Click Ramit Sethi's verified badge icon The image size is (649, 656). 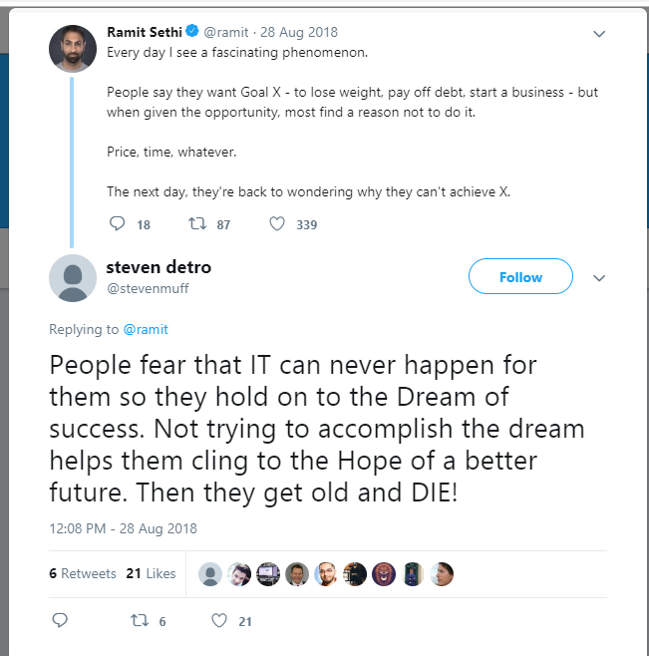point(194,32)
